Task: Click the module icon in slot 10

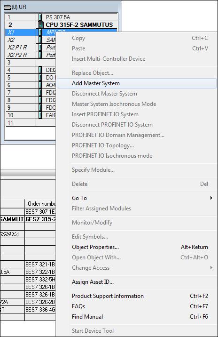Action: click(x=40, y=115)
